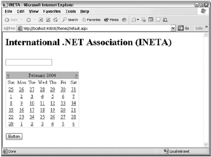Click the Forward navigation arrow icon
Viewport: 211px width, 157px height.
click(28, 20)
